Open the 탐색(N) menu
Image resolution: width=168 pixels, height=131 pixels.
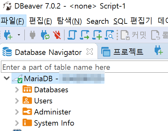(x=69, y=21)
